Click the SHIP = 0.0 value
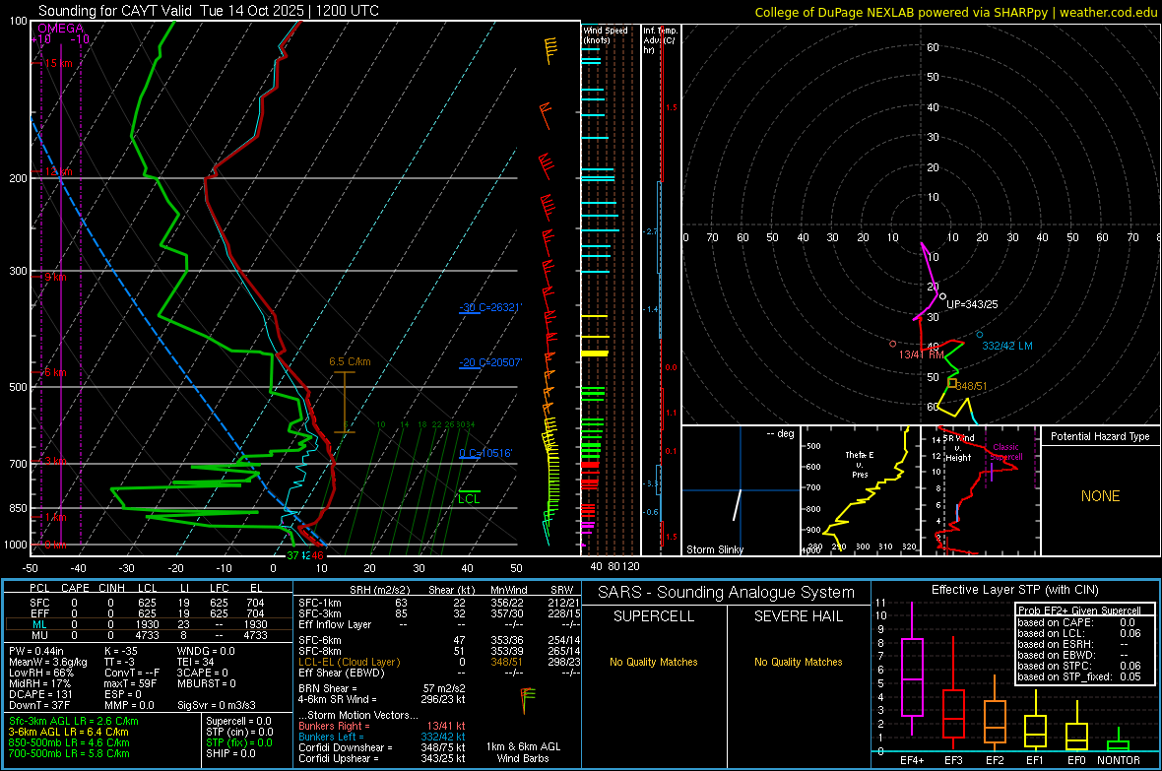Viewport: 1162px width, 771px height. (x=230, y=753)
